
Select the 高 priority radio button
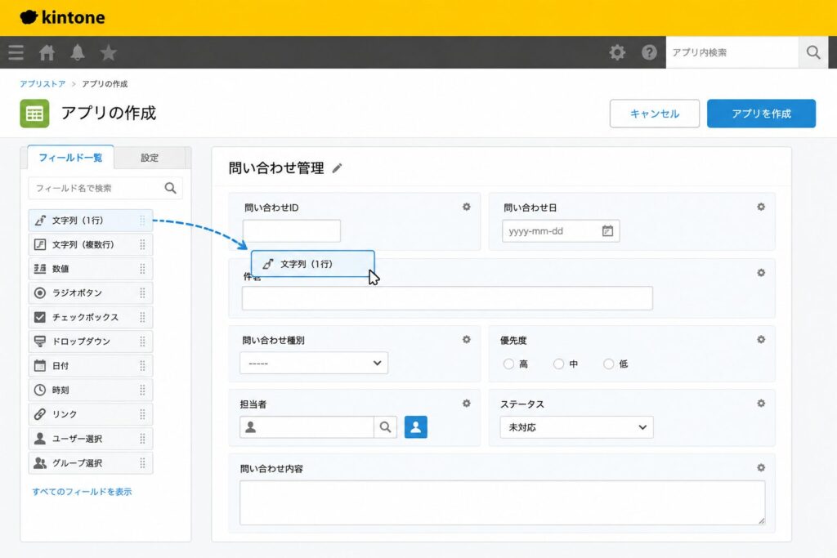[508, 364]
